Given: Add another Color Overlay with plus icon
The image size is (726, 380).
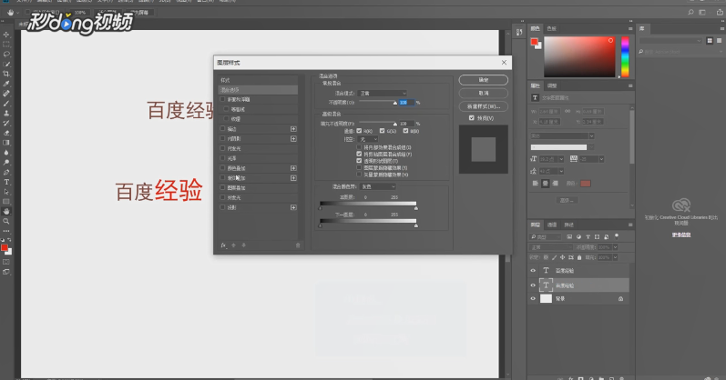Looking at the screenshot, I should point(293,168).
